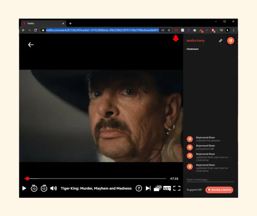Click the middle of the video progress bar

95,179
